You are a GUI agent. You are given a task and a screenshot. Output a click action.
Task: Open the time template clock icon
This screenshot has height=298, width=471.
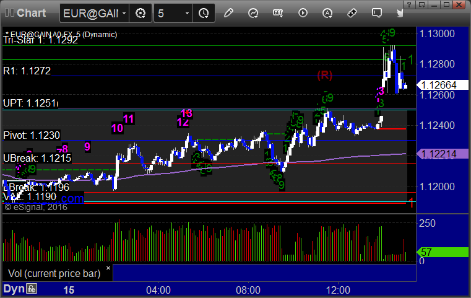point(204,13)
